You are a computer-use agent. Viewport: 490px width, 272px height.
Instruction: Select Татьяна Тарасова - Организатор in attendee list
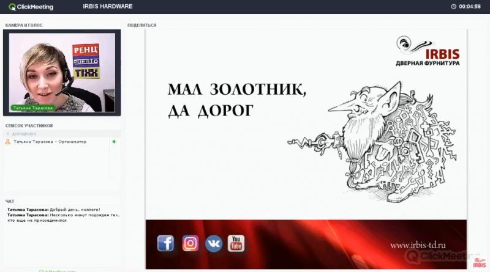point(50,142)
